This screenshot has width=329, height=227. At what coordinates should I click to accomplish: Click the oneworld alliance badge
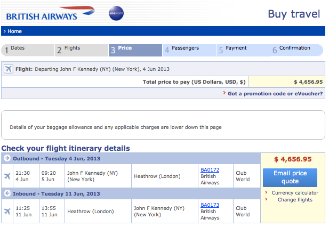pos(116,14)
